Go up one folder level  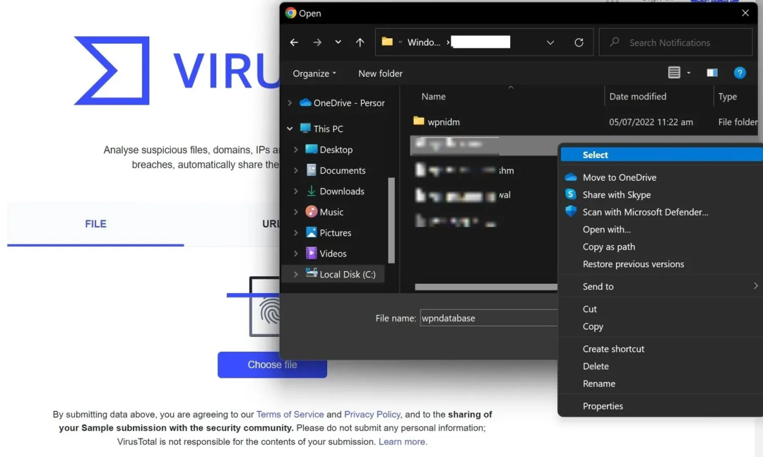point(360,42)
